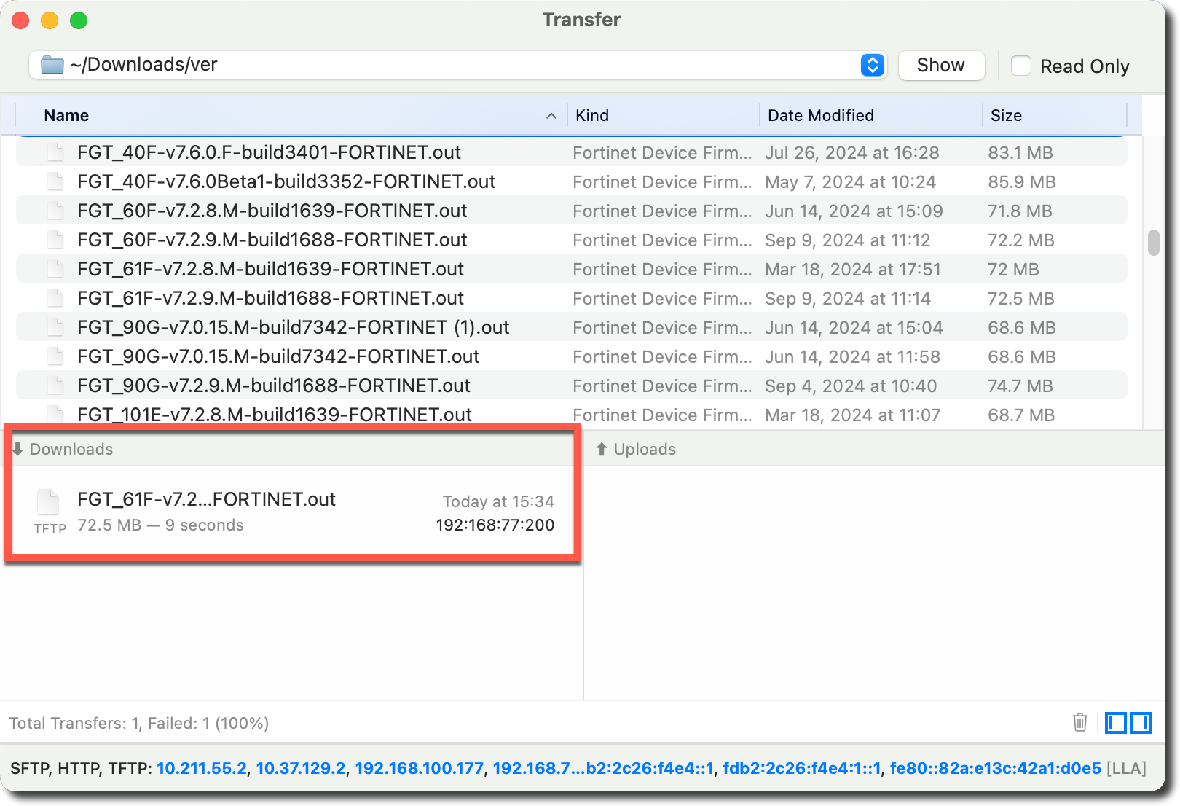This screenshot has height=806, width=1180.
Task: Open the 192.168.100.177 address link
Action: coord(419,768)
